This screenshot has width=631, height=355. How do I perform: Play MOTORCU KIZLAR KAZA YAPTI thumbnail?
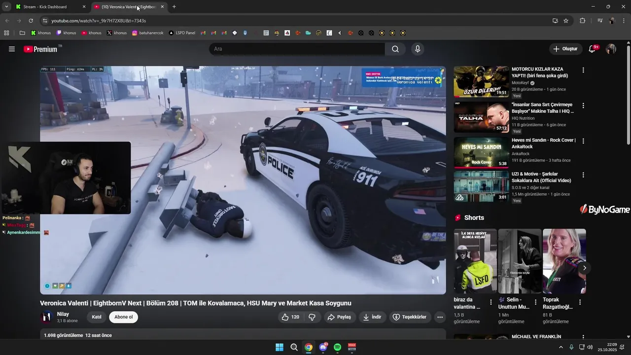(481, 82)
